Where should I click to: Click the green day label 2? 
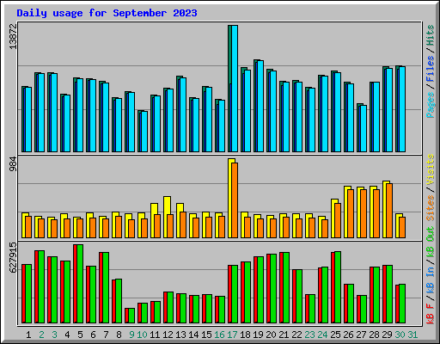[41, 335]
